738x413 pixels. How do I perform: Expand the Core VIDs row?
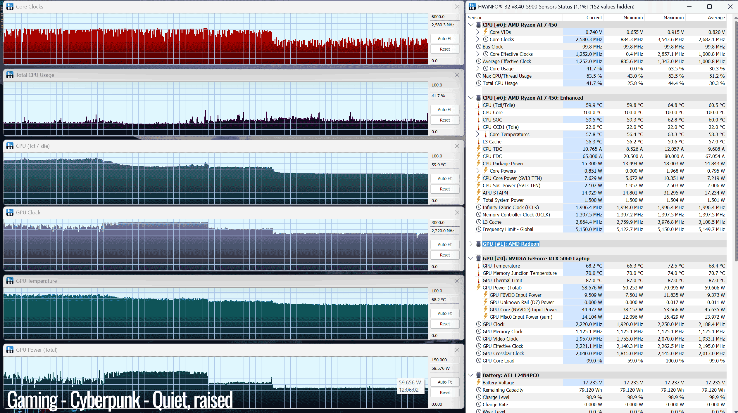click(478, 32)
